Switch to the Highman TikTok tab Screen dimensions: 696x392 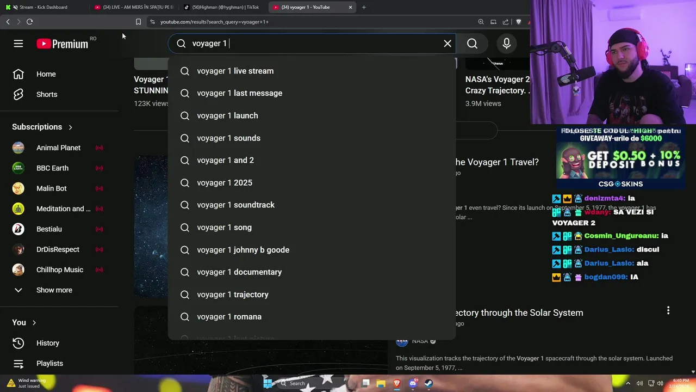(223, 7)
